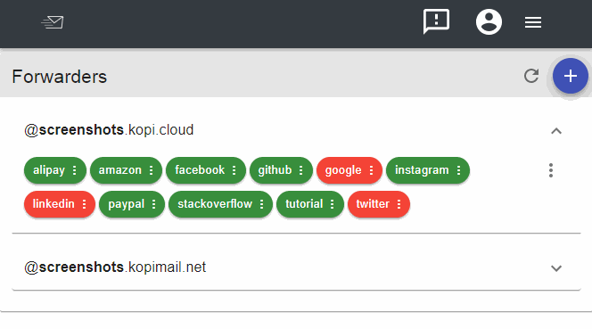Select the green facebook forwarder chip
The height and width of the screenshot is (329, 592).
click(206, 170)
